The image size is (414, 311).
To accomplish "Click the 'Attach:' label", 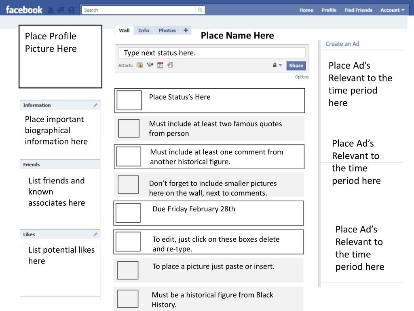I will point(126,66).
